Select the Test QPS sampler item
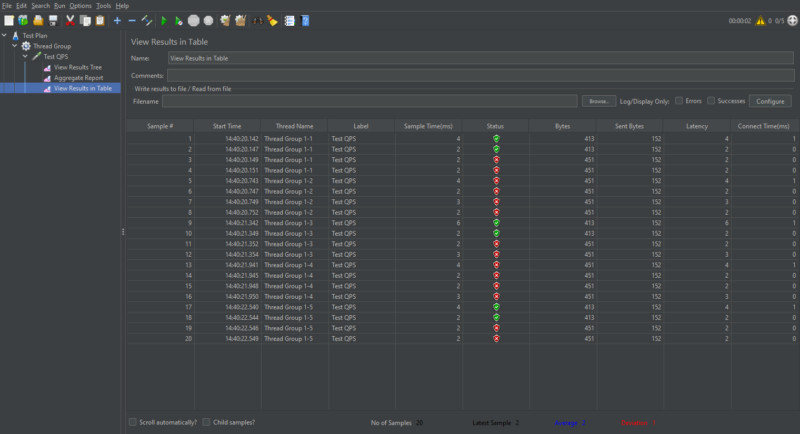 [x=56, y=57]
